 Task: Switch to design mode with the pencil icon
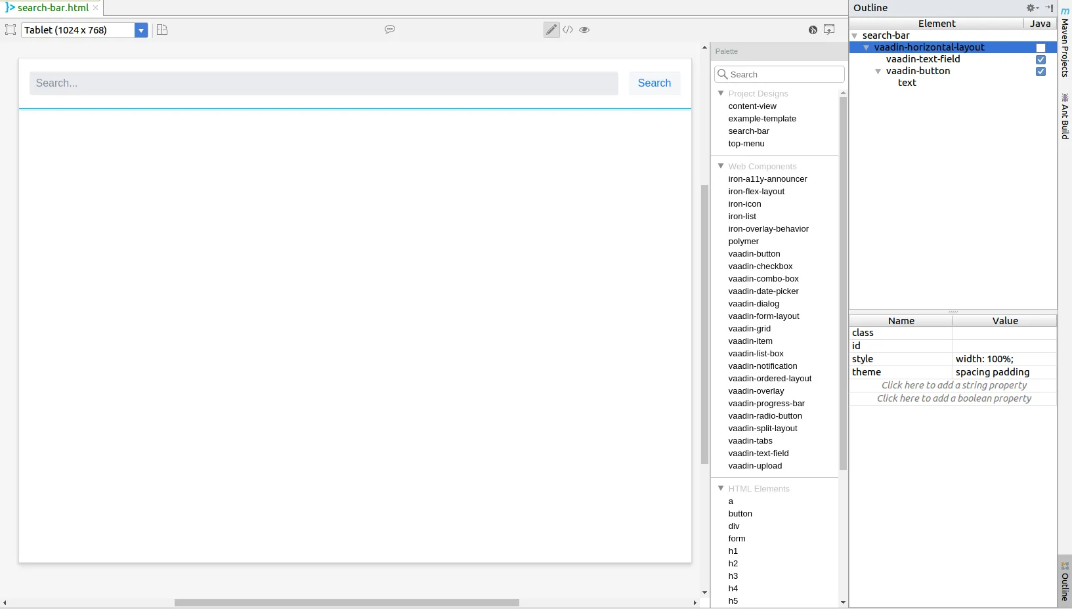click(551, 30)
